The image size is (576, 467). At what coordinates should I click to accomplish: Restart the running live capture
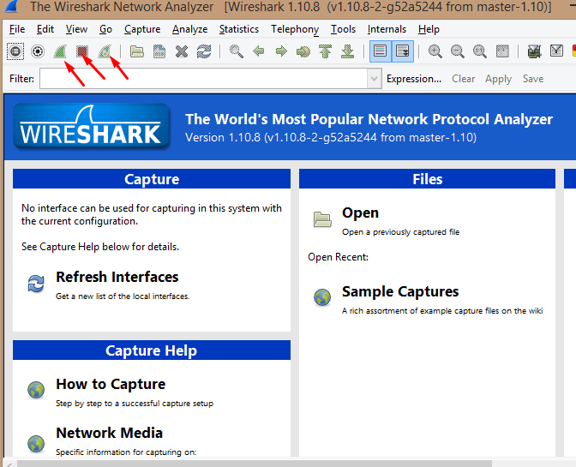(105, 51)
